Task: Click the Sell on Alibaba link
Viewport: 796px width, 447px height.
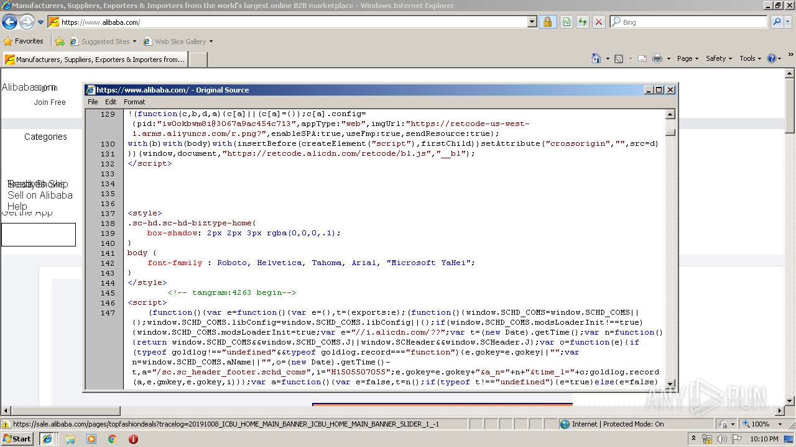Action: pos(40,195)
